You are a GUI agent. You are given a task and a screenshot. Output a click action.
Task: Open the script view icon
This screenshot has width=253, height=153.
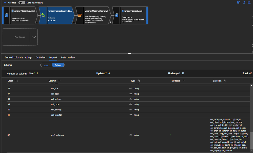tap(238, 3)
